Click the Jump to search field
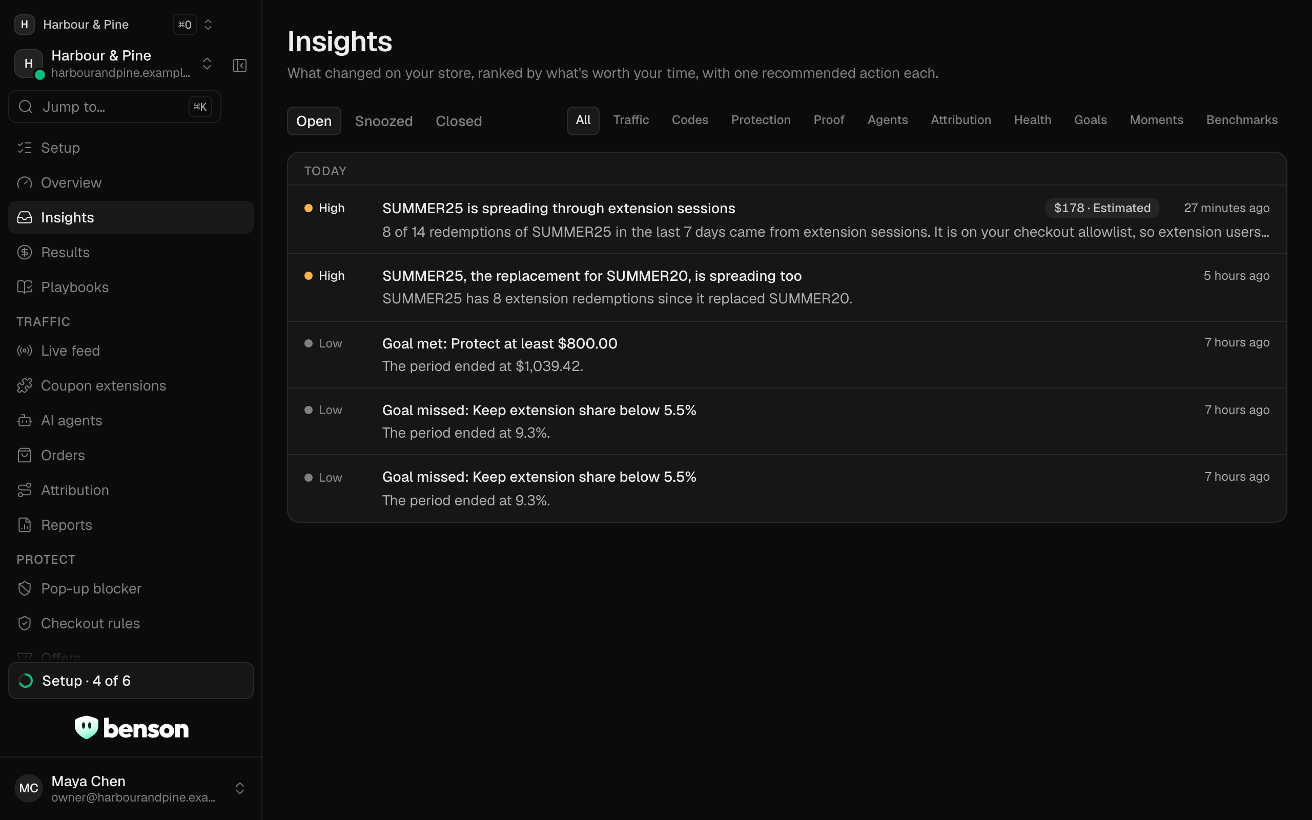Screen dimensions: 1312x820 tap(114, 106)
